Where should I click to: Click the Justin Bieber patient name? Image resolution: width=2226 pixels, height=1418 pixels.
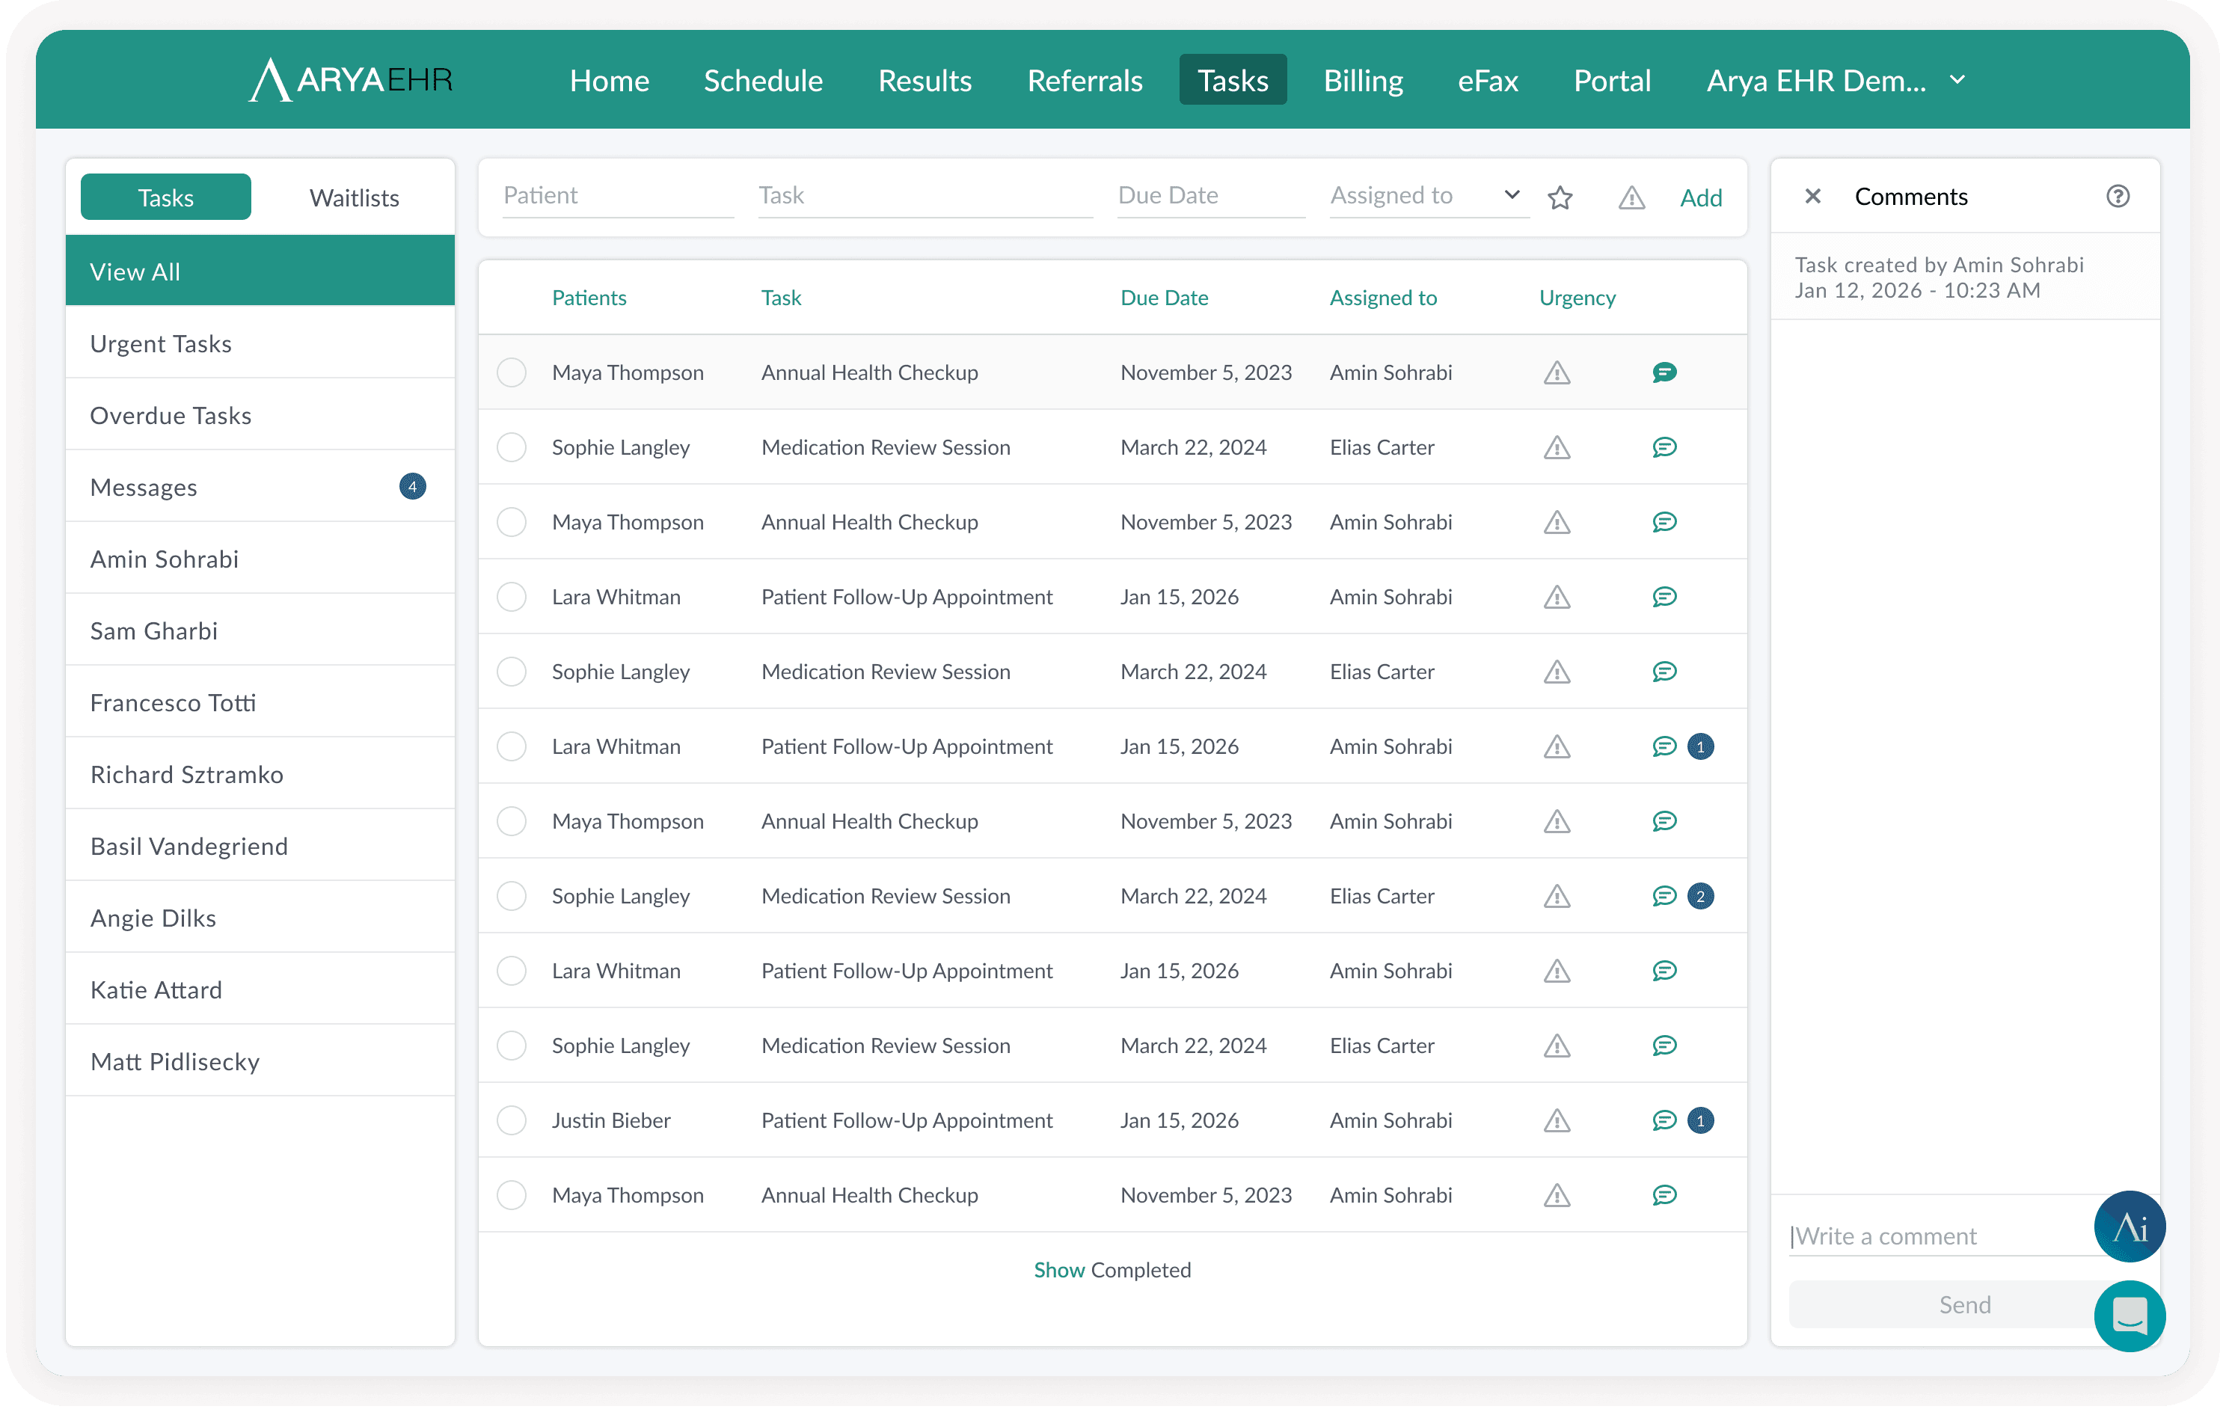[x=611, y=1120]
